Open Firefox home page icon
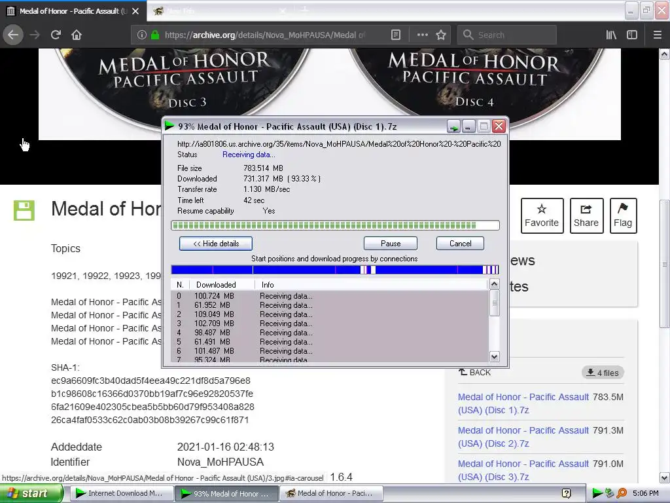Image resolution: width=670 pixels, height=503 pixels. [x=77, y=35]
